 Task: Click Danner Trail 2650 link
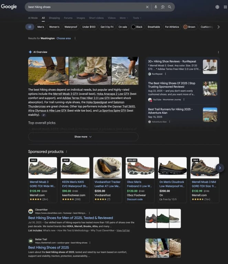[123, 107]
